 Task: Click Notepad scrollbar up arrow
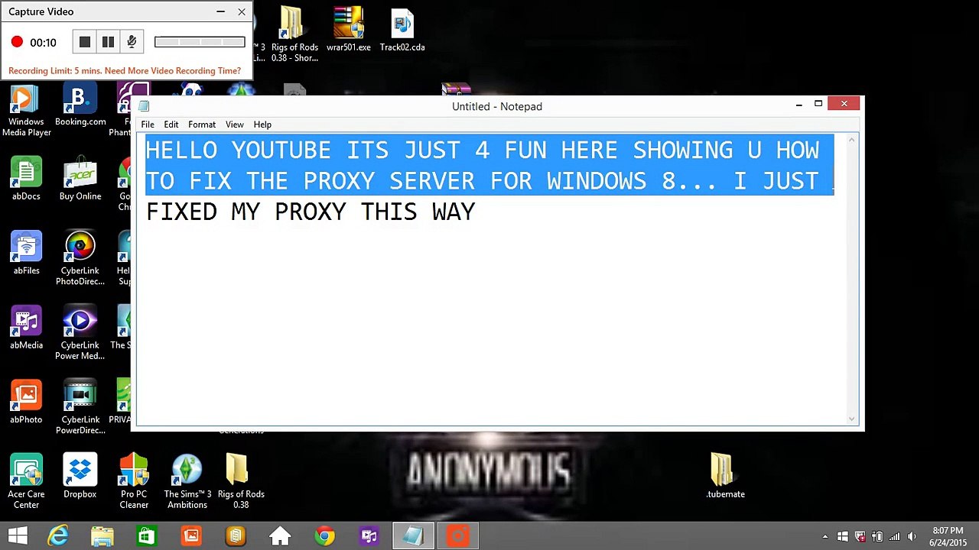852,139
